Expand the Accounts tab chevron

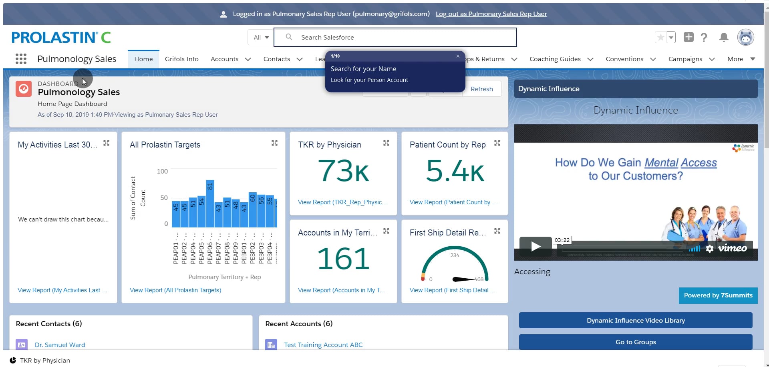coord(248,59)
